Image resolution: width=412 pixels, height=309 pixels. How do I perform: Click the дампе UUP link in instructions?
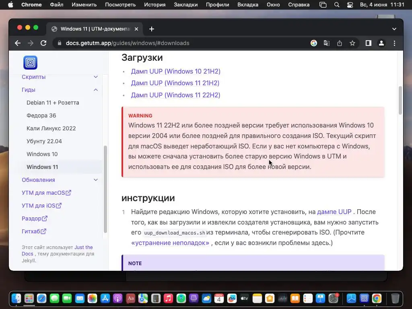pyautogui.click(x=334, y=212)
